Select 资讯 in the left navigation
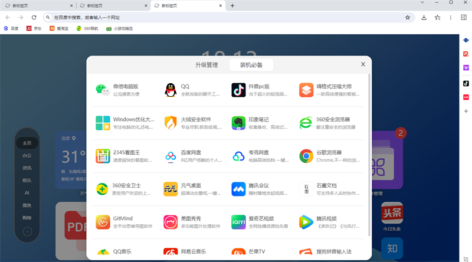The image size is (472, 262). pyautogui.click(x=27, y=168)
